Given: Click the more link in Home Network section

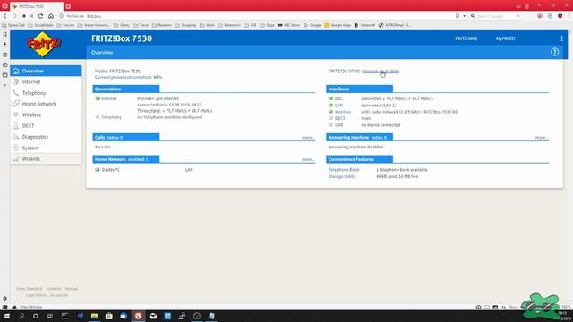Looking at the screenshot, I should [x=308, y=159].
